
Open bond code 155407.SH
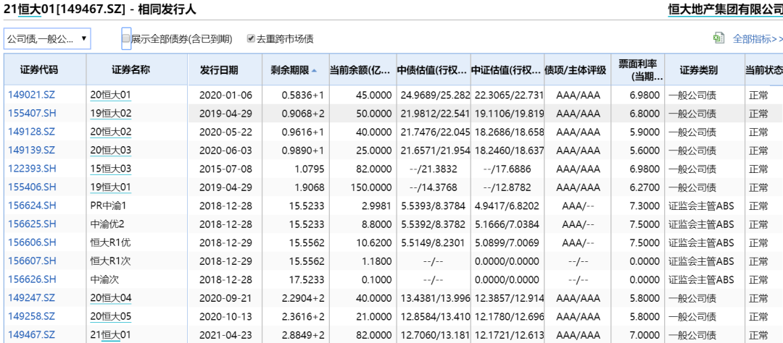[32, 113]
